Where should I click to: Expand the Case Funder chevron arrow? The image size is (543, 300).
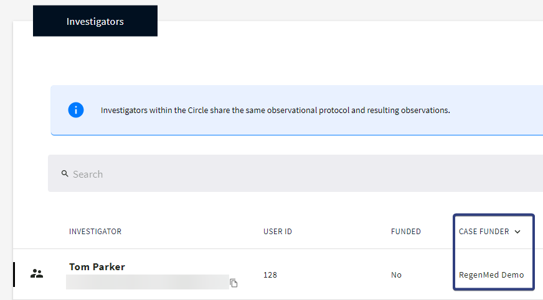click(x=517, y=232)
